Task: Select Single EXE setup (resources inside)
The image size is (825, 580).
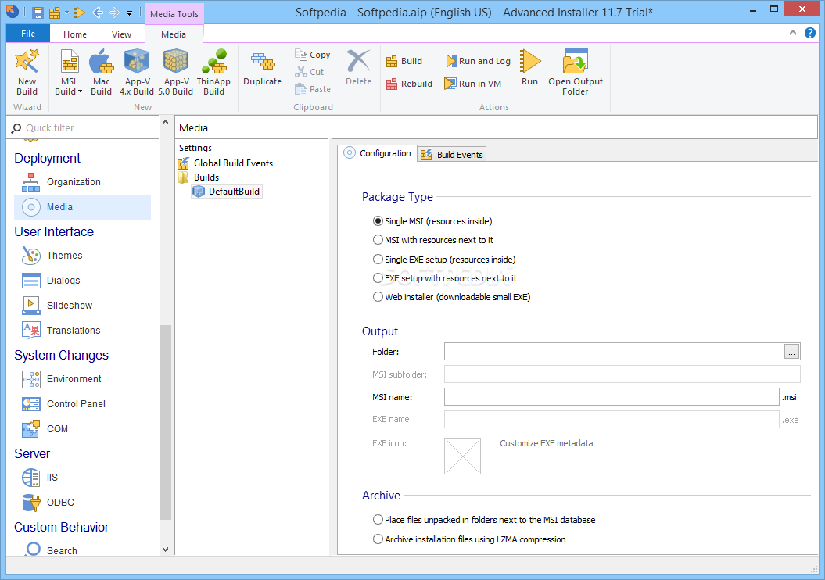Action: coord(444,260)
